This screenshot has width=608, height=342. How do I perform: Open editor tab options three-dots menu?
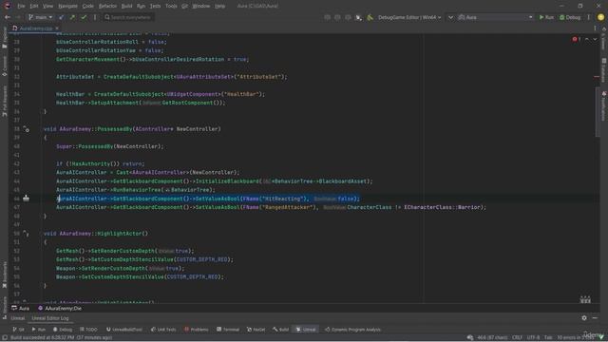click(596, 28)
